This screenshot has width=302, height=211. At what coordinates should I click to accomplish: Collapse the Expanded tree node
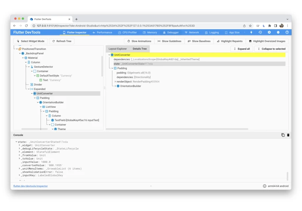pos(29,89)
